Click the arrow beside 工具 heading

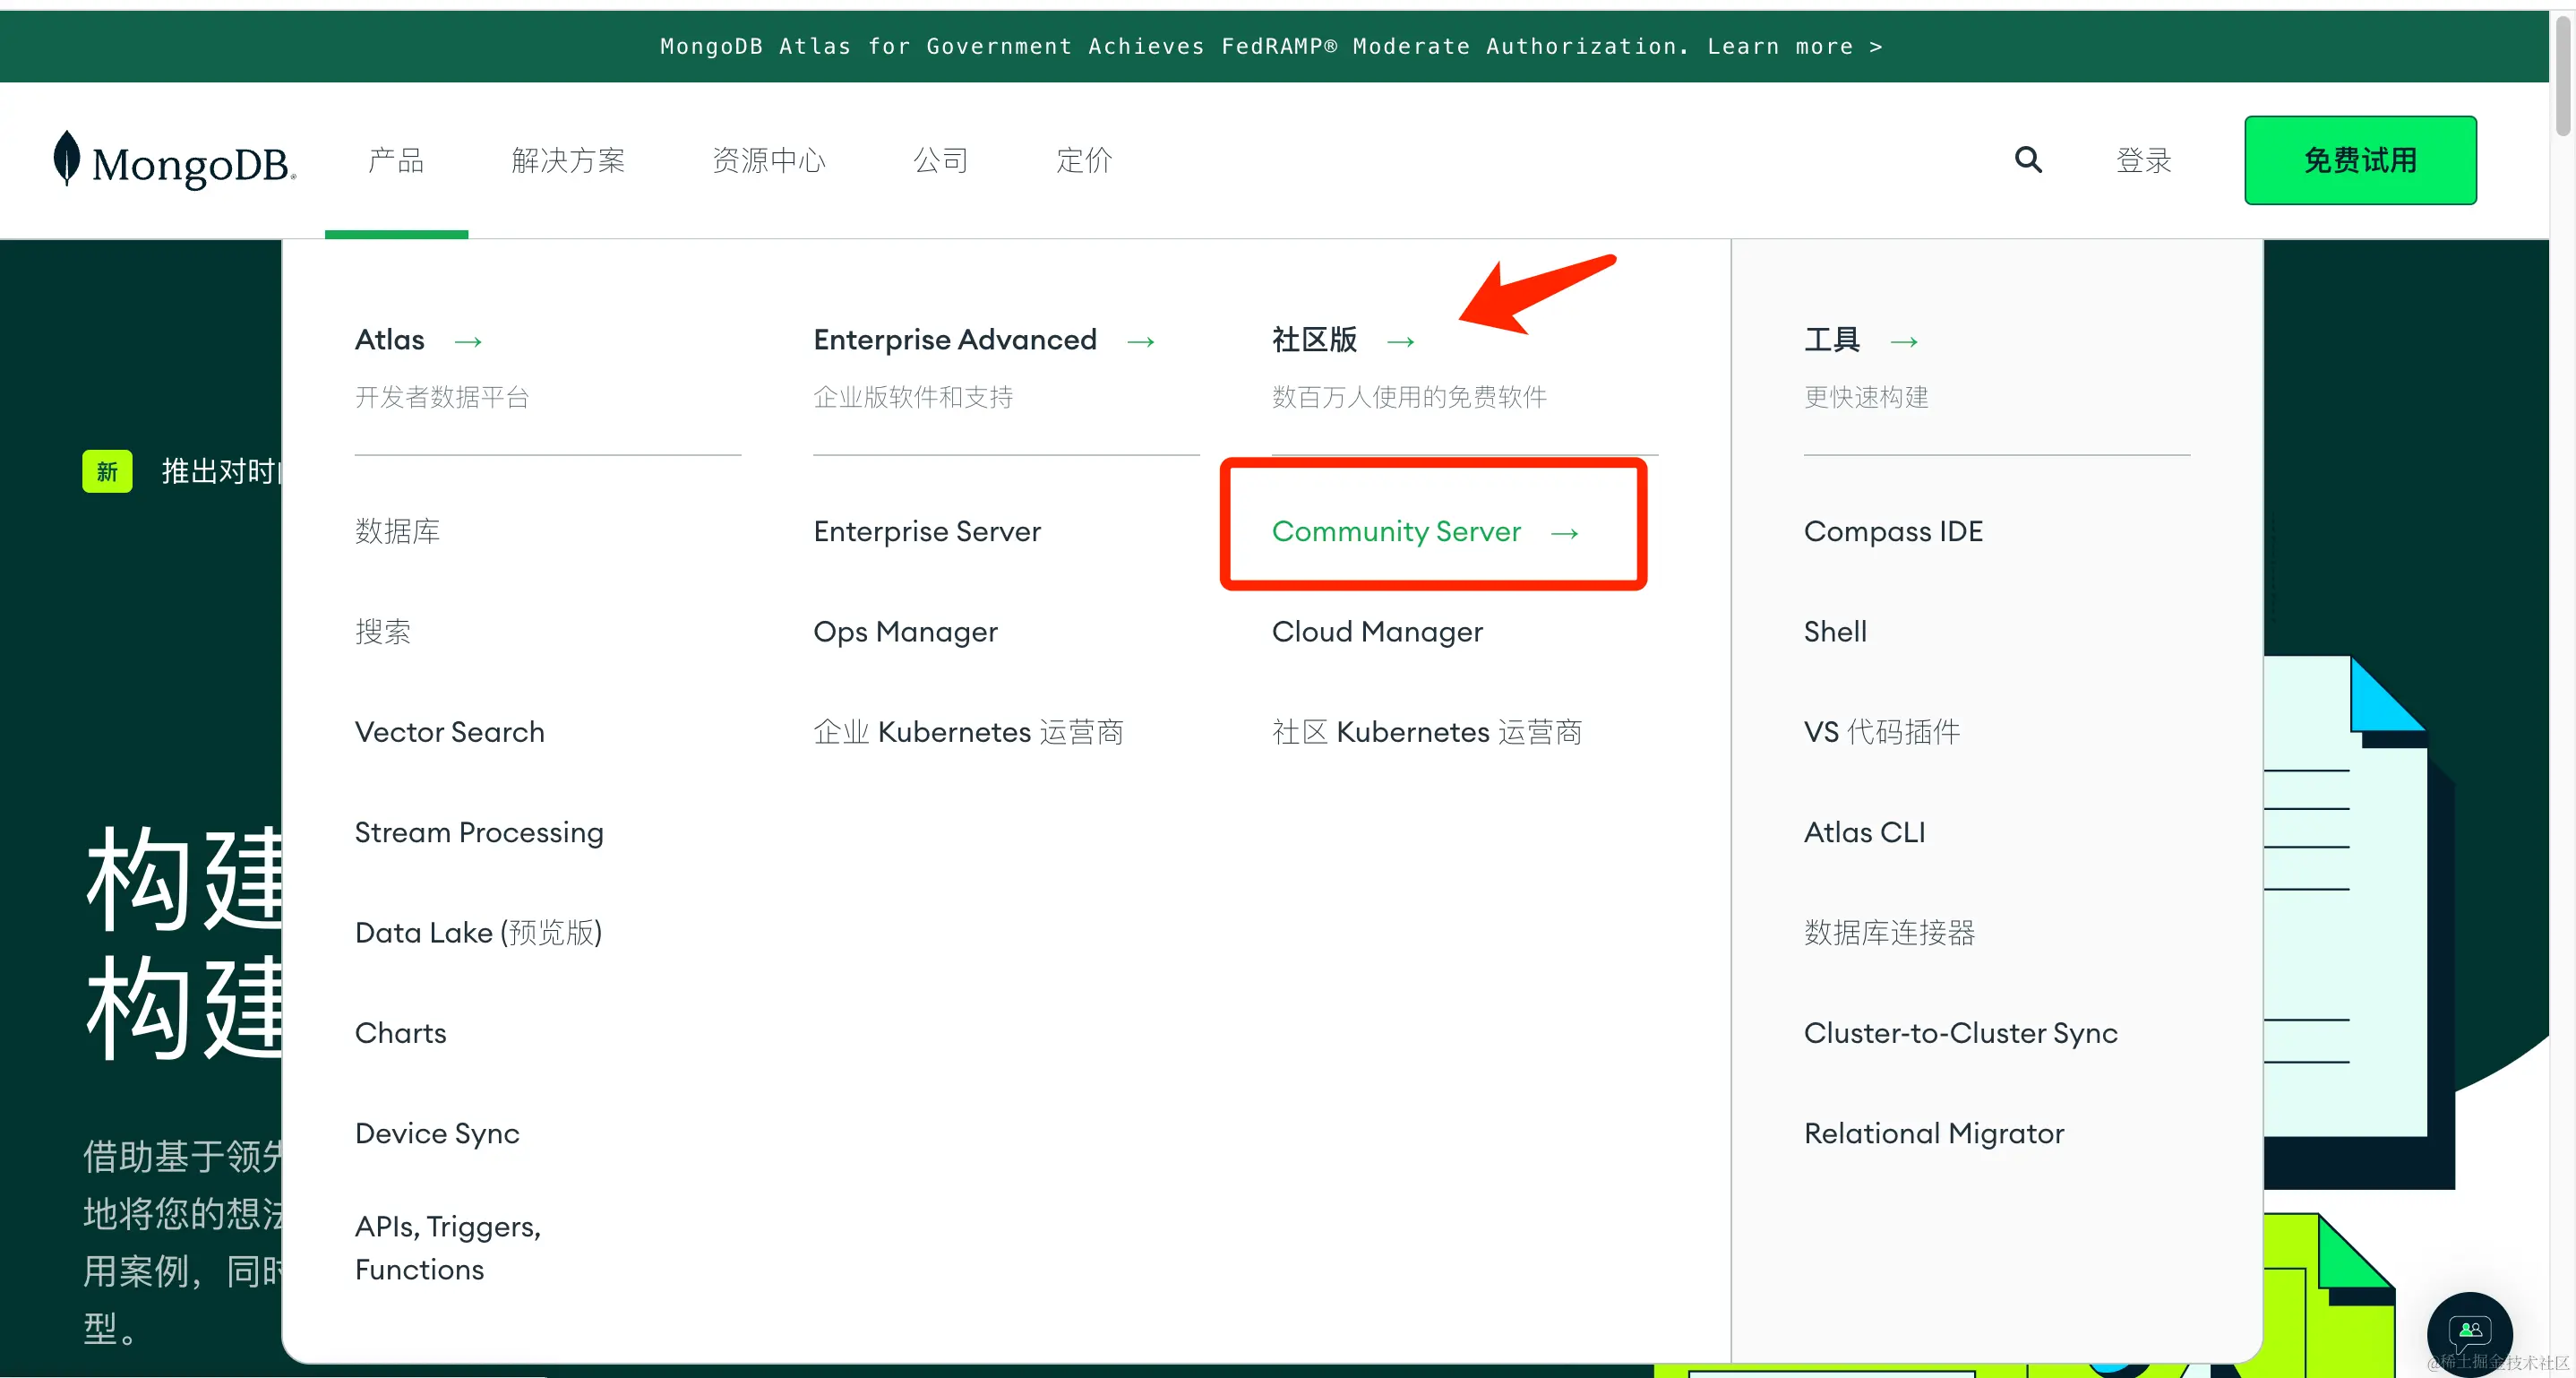(x=1903, y=342)
